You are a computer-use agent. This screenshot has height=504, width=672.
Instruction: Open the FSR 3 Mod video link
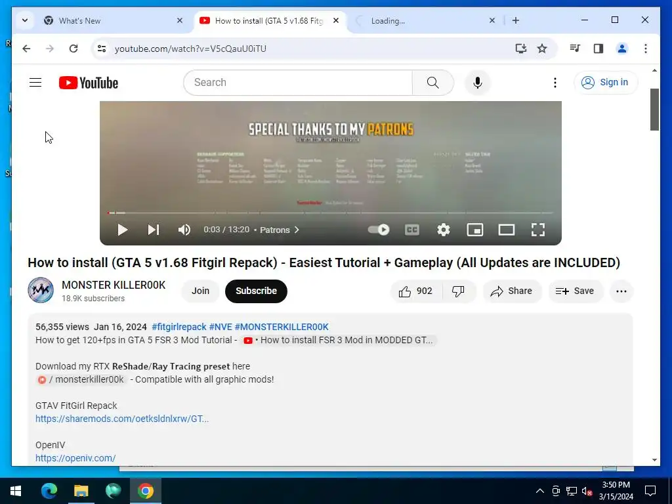click(339, 341)
